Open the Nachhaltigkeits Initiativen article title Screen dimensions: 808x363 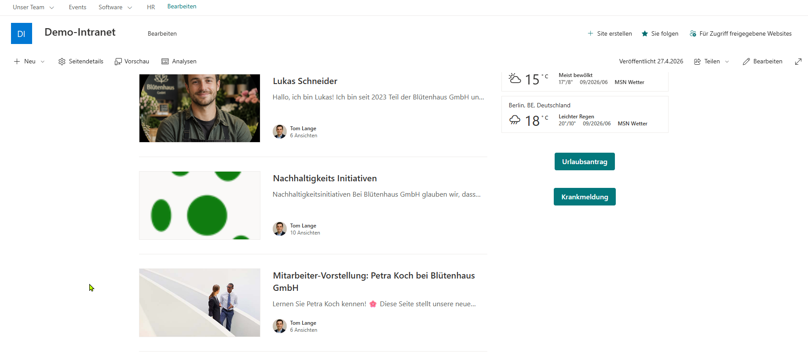point(325,178)
